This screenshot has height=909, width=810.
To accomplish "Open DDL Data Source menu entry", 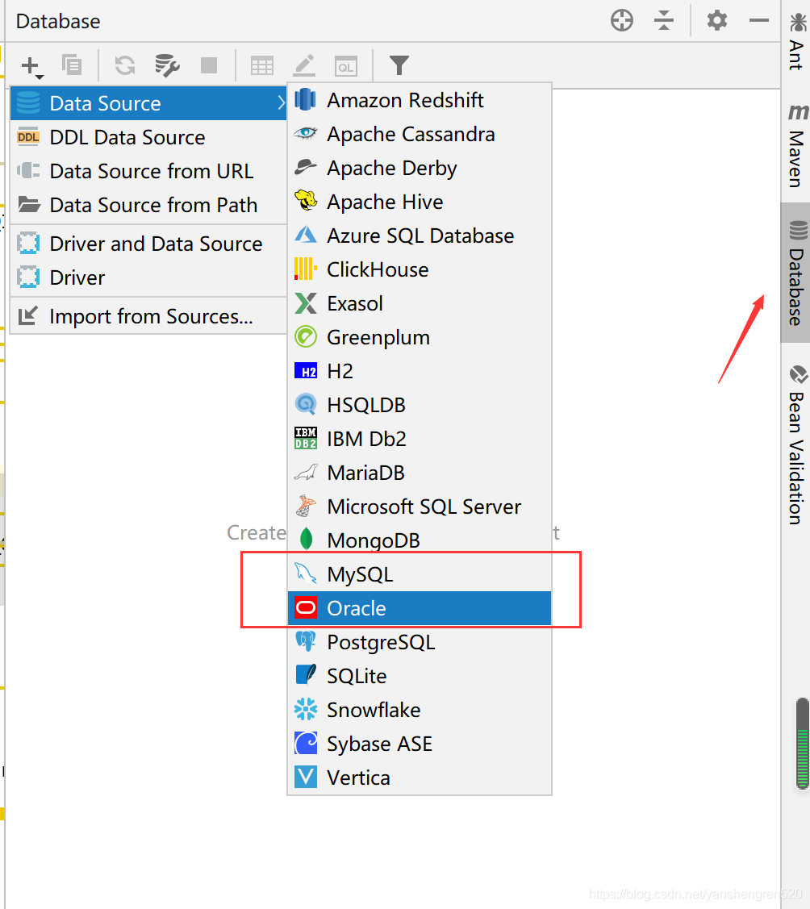I will point(127,137).
